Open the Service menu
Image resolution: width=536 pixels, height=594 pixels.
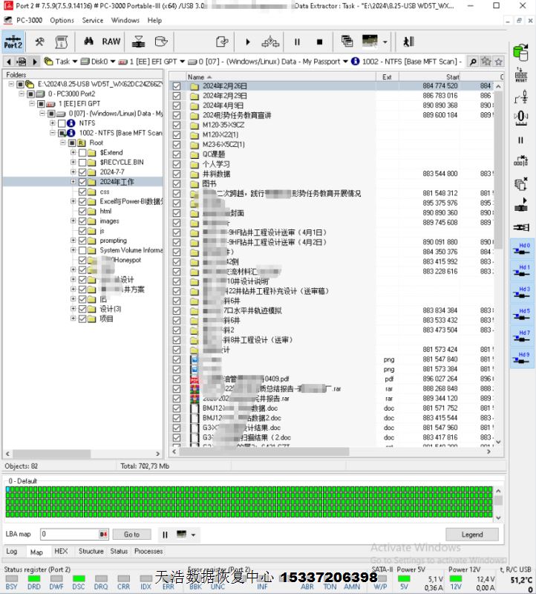coord(92,20)
